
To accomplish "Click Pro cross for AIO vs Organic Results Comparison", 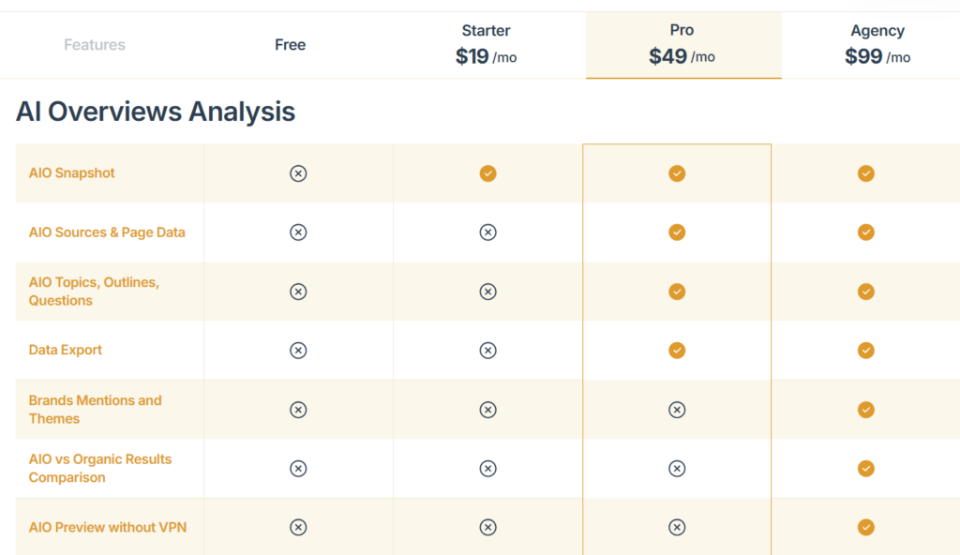I will 677,469.
